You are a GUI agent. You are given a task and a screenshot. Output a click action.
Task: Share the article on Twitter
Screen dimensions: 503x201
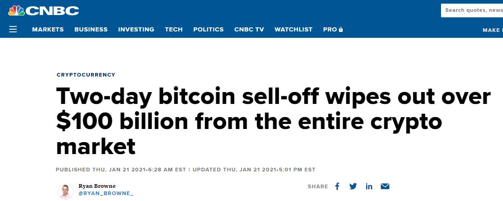pyautogui.click(x=353, y=186)
